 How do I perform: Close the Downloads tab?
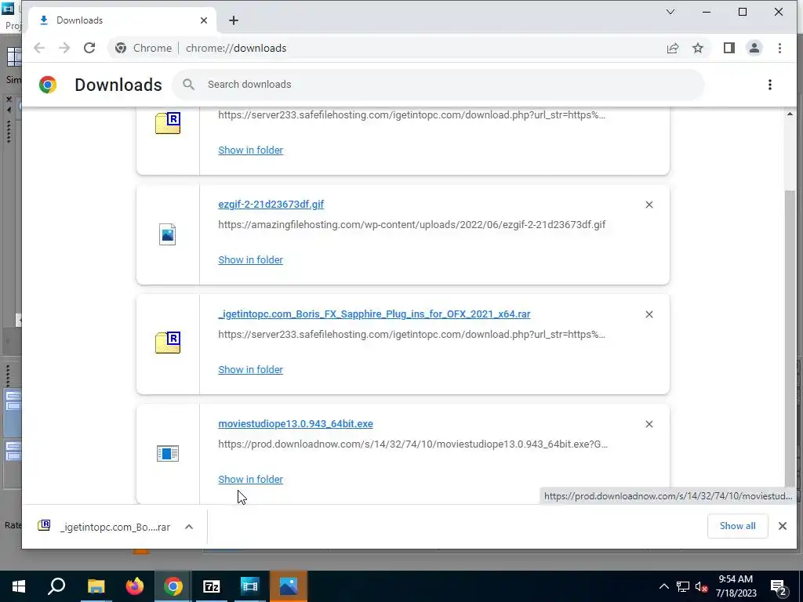tap(204, 20)
